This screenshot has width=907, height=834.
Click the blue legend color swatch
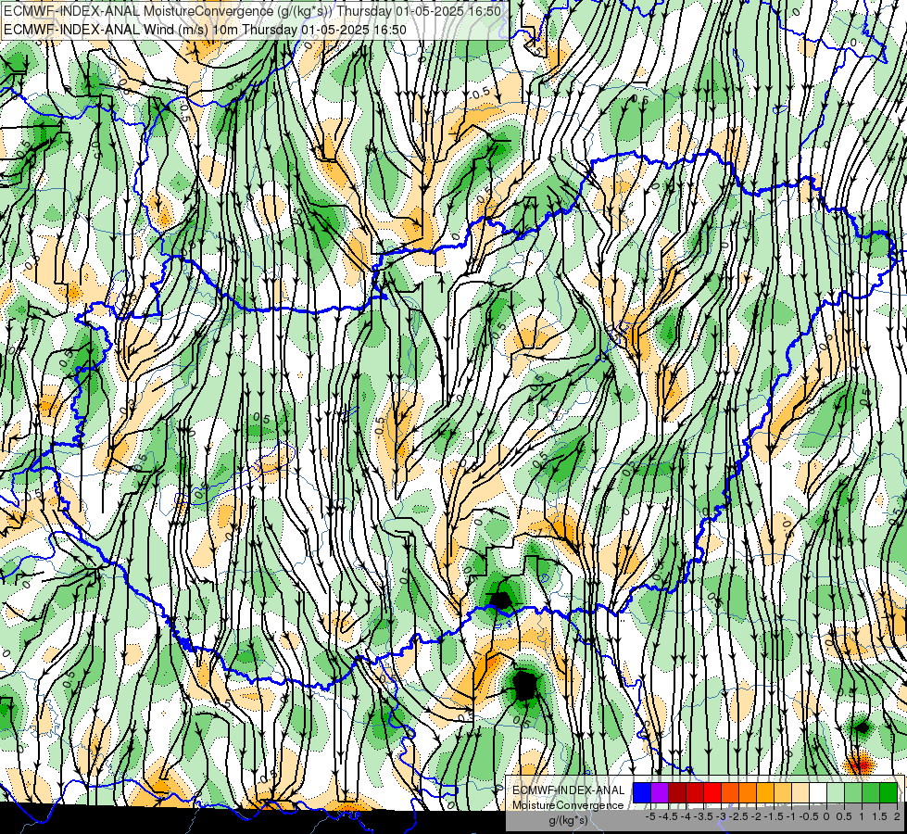(642, 792)
